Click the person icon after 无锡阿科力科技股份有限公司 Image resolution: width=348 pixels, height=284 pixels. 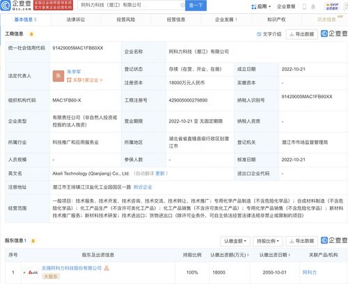pyautogui.click(x=106, y=268)
